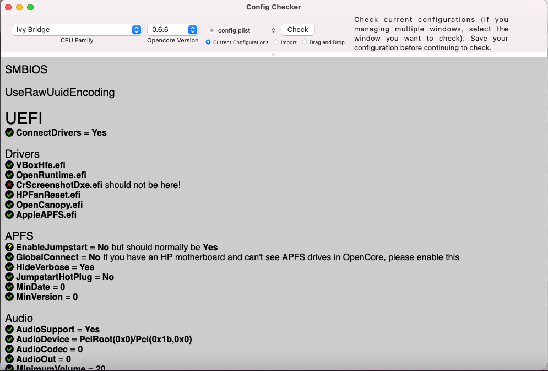Click the Config Checker window title

[274, 7]
